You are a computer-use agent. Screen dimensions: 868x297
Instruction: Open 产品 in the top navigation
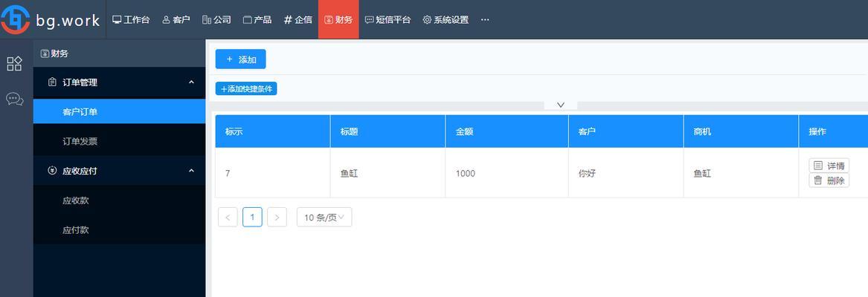[257, 19]
